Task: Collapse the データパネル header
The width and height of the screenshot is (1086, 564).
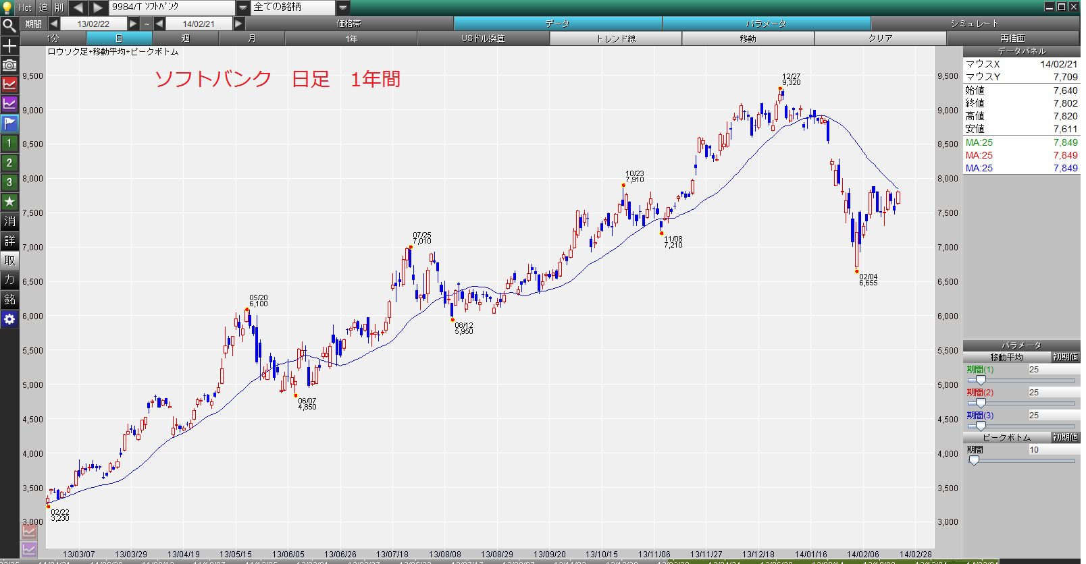Action: tap(1021, 51)
